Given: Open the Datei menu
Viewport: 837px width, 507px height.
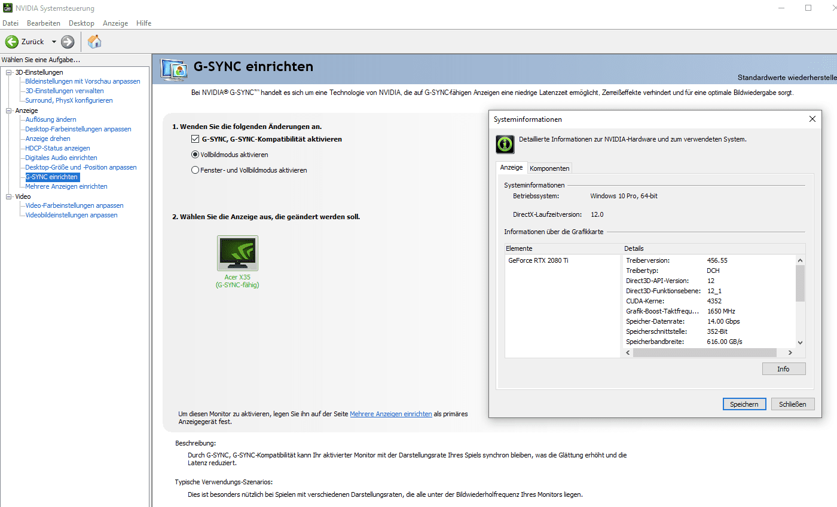Looking at the screenshot, I should 11,23.
